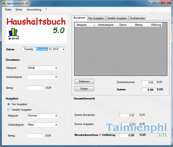Image resolution: width=173 pixels, height=147 pixels.
Task: Switch to the Einnahmen tab
Action: (80, 18)
